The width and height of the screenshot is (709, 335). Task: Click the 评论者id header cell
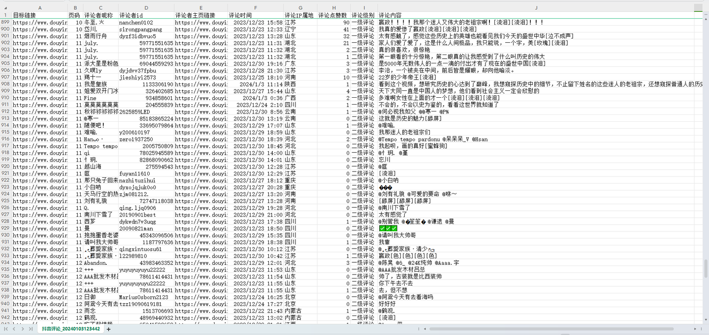146,15
